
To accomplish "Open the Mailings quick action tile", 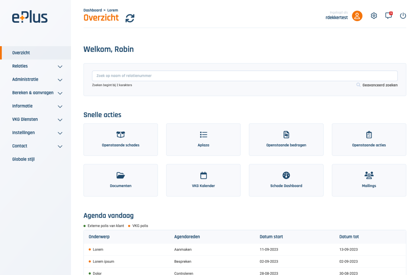I will click(369, 180).
